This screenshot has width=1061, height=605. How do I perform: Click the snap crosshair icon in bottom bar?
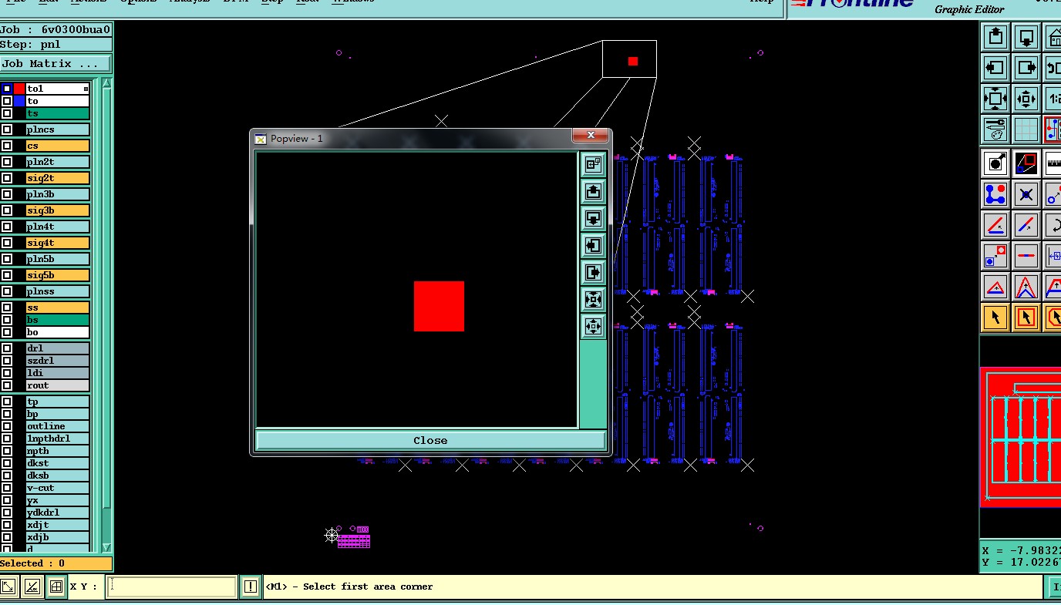[56, 587]
